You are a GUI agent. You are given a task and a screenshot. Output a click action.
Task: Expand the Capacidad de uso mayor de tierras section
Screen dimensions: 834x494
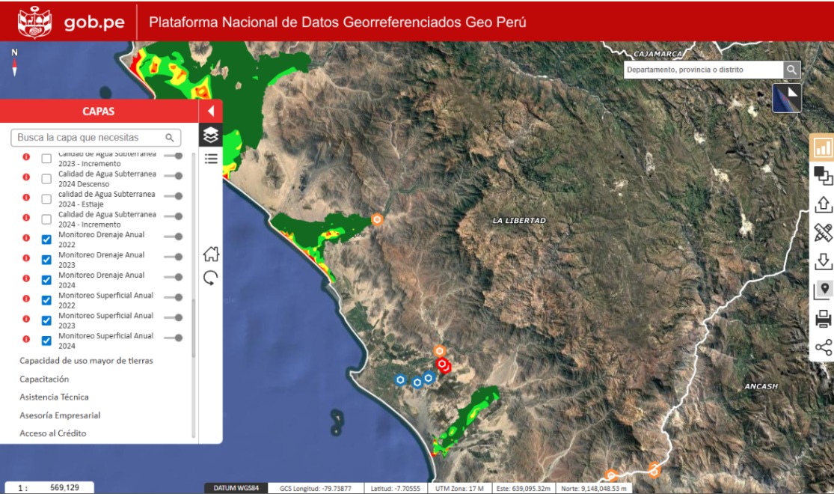(85, 361)
